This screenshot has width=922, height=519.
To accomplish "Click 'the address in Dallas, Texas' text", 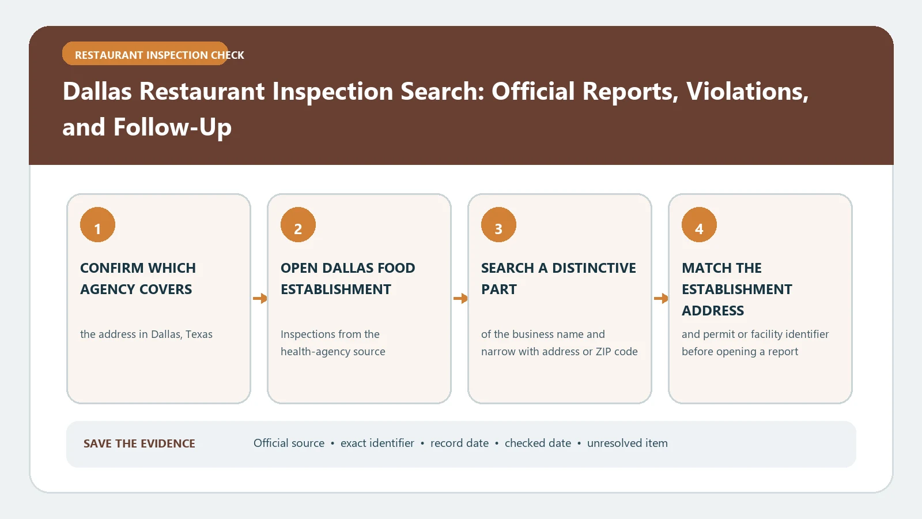I will [146, 334].
